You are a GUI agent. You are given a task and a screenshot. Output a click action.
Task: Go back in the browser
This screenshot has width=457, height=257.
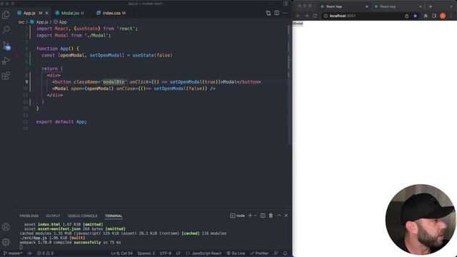(298, 16)
